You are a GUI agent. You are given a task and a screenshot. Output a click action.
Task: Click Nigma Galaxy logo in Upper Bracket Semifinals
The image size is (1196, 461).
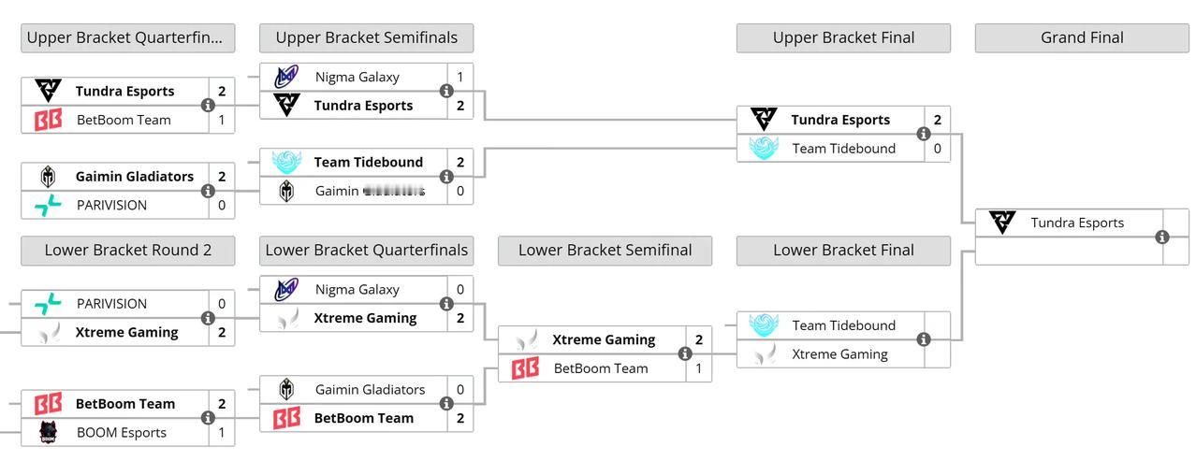(286, 77)
